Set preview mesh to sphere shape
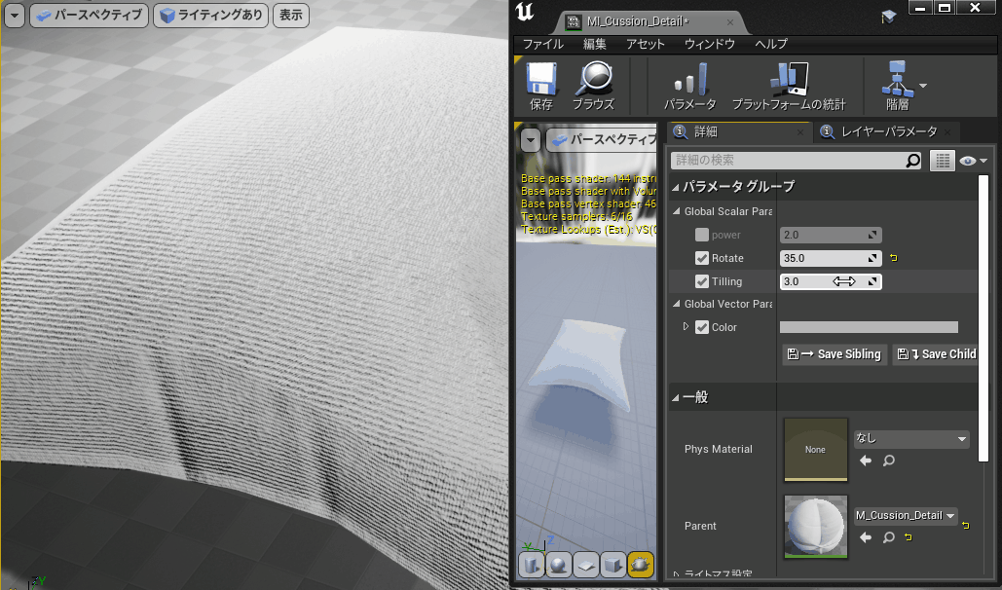The image size is (1002, 590). click(x=558, y=565)
